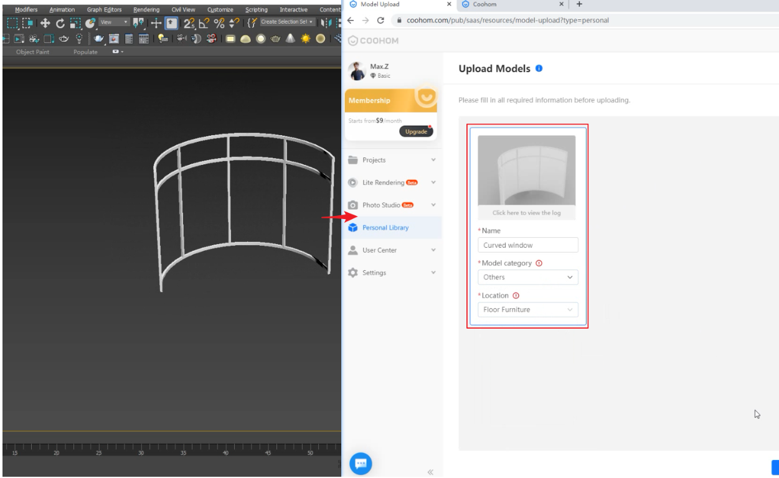Click here to view the log link

coord(526,213)
